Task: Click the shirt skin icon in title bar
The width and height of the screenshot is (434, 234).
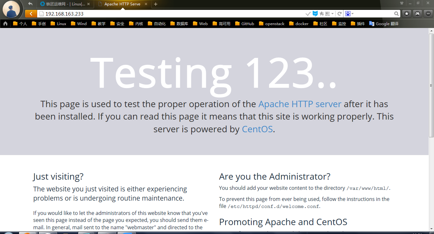Action: [x=402, y=3]
